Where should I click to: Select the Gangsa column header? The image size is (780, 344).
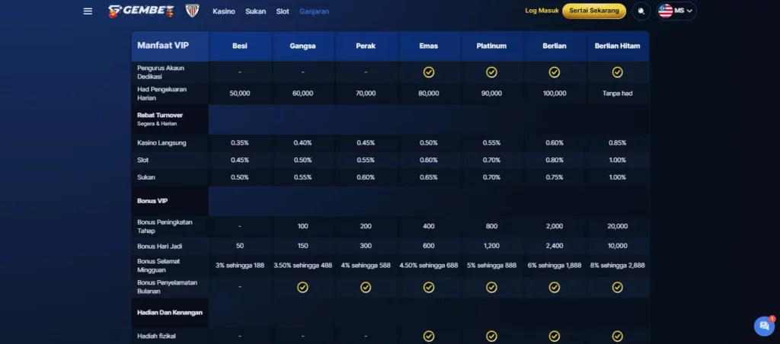pos(302,46)
